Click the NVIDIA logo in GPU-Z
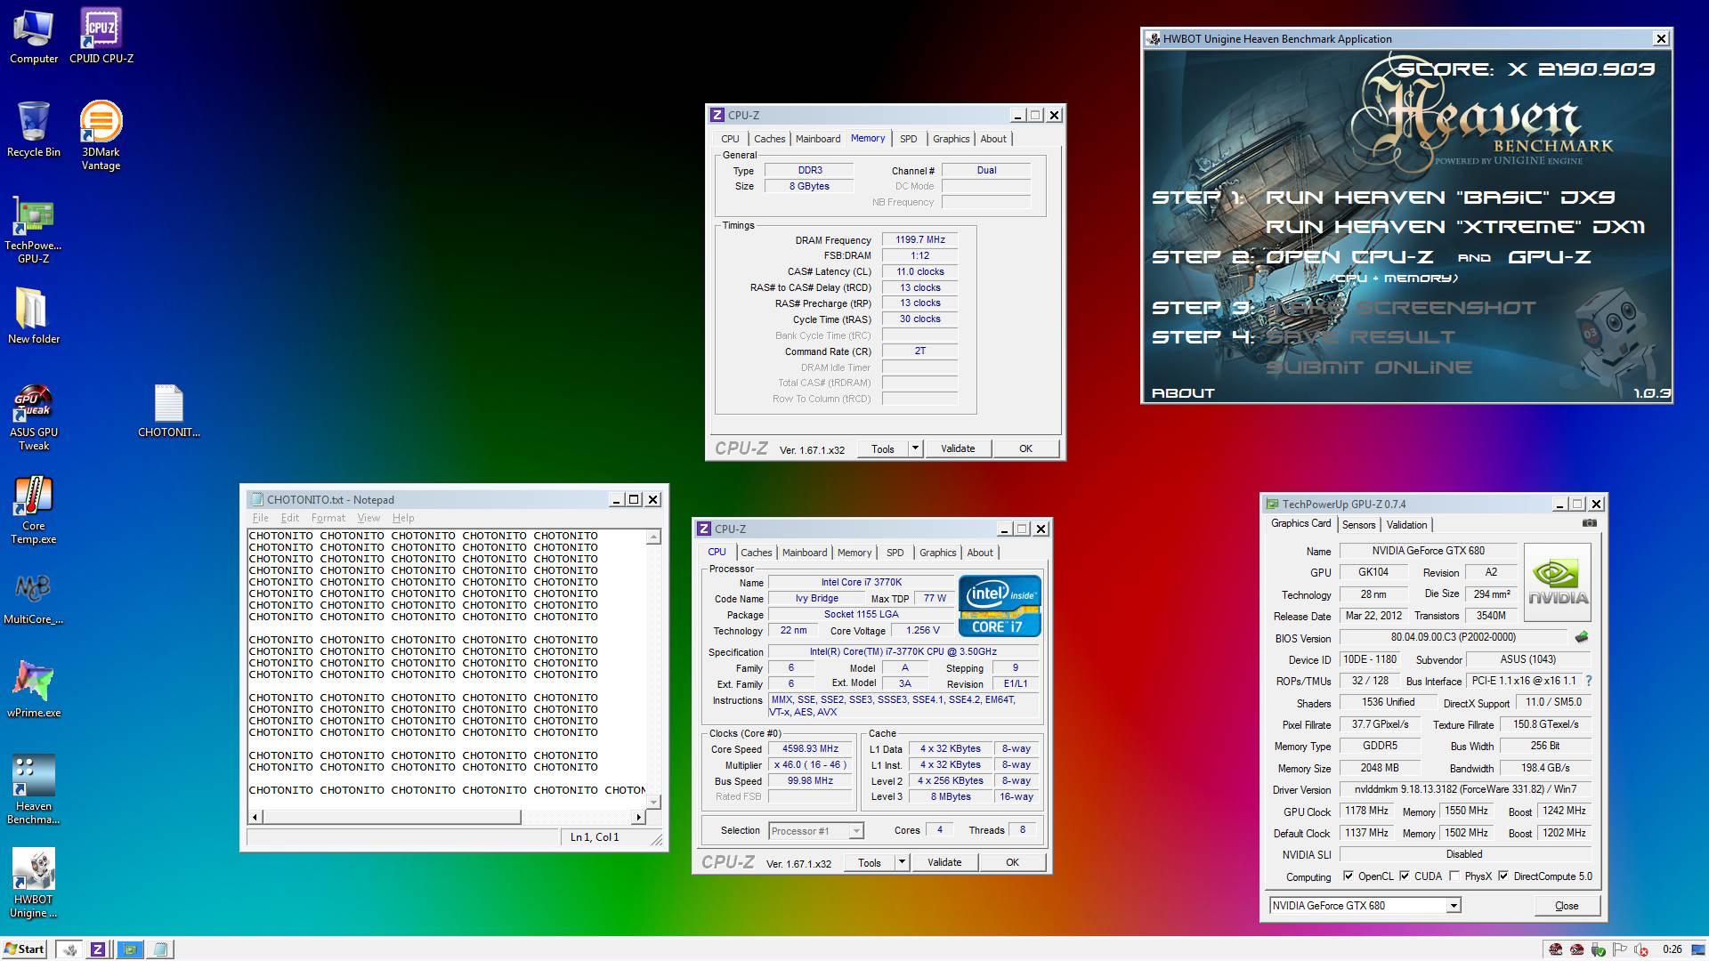This screenshot has height=961, width=1709. 1558,582
